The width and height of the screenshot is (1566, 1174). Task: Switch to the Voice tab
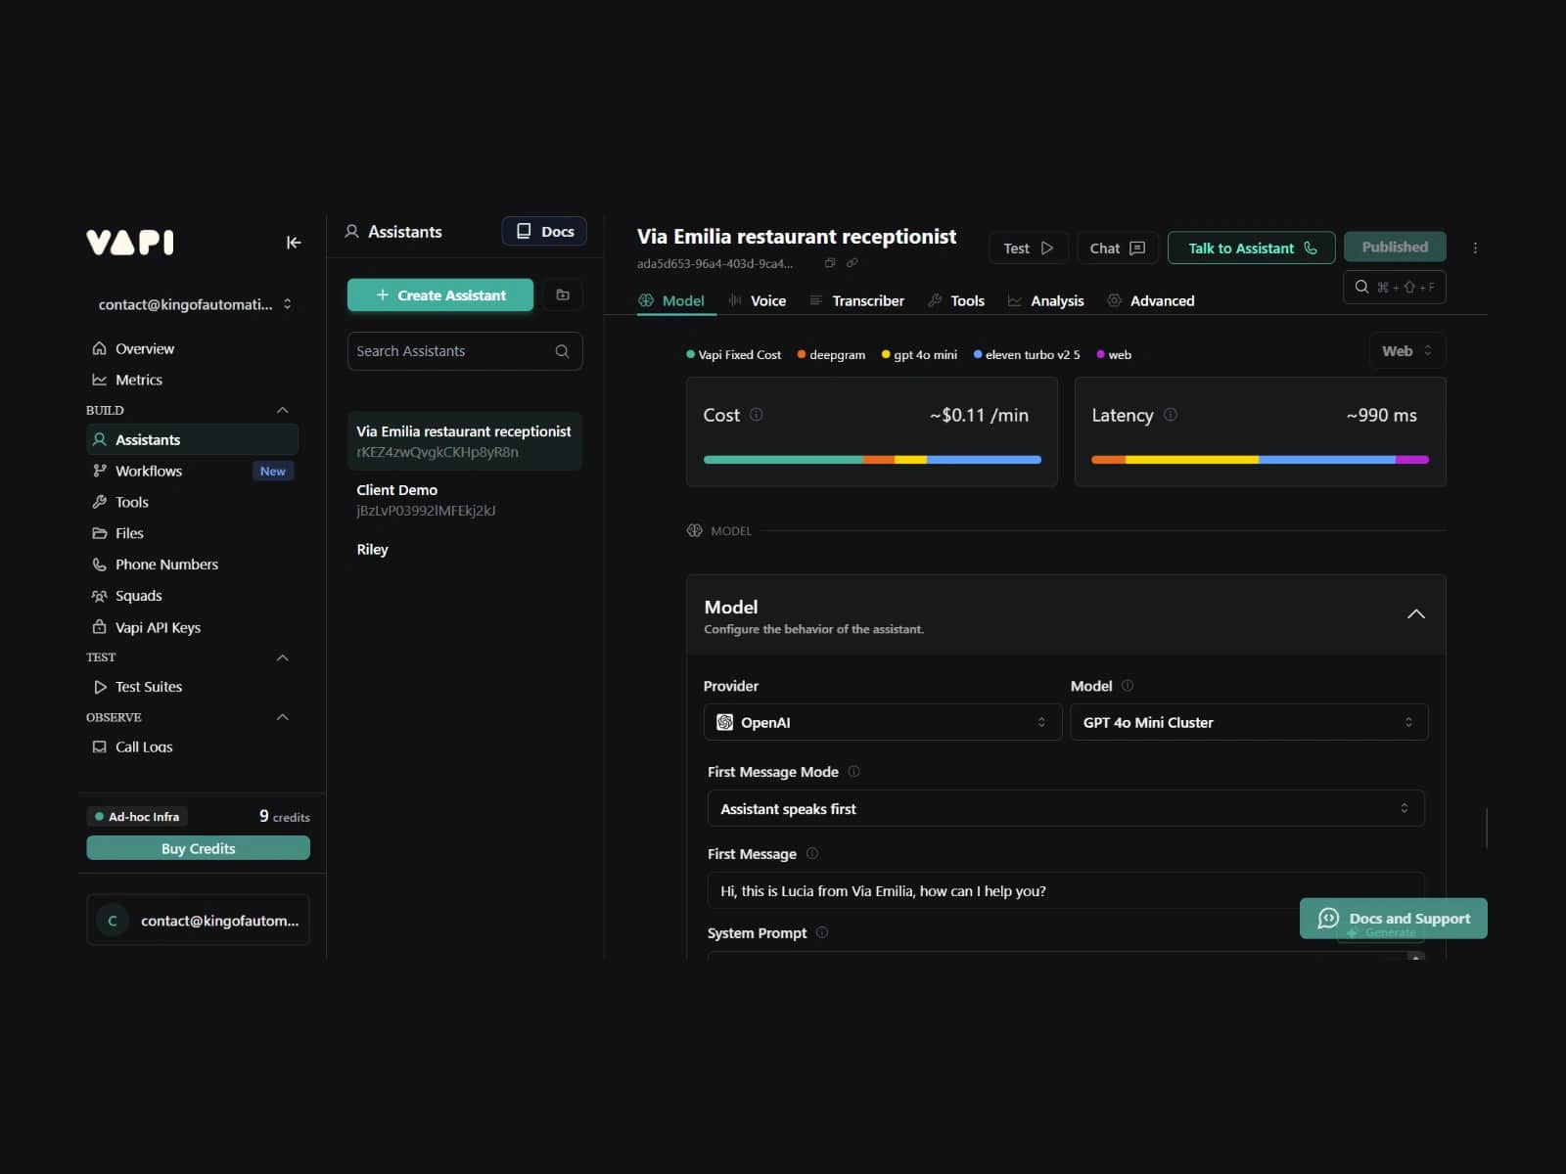[x=758, y=301]
